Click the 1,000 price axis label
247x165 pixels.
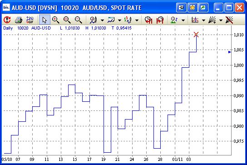(238, 65)
